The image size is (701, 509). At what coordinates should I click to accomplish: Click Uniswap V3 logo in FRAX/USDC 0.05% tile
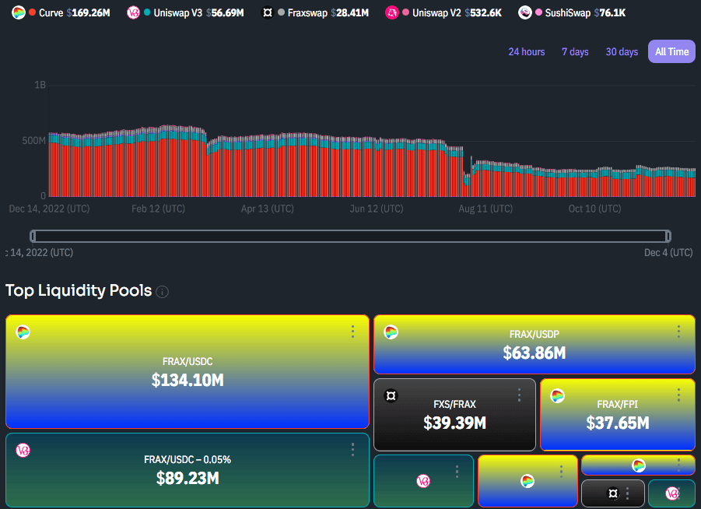click(23, 450)
